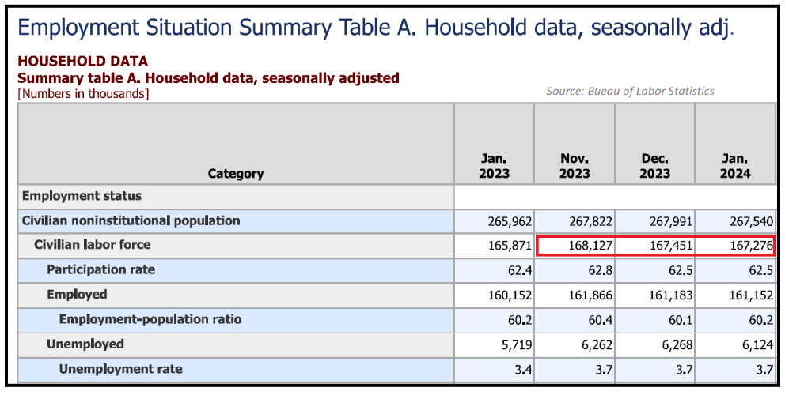The height and width of the screenshot is (395, 785).
Task: Click the Unemployed row label
Action: [85, 344]
